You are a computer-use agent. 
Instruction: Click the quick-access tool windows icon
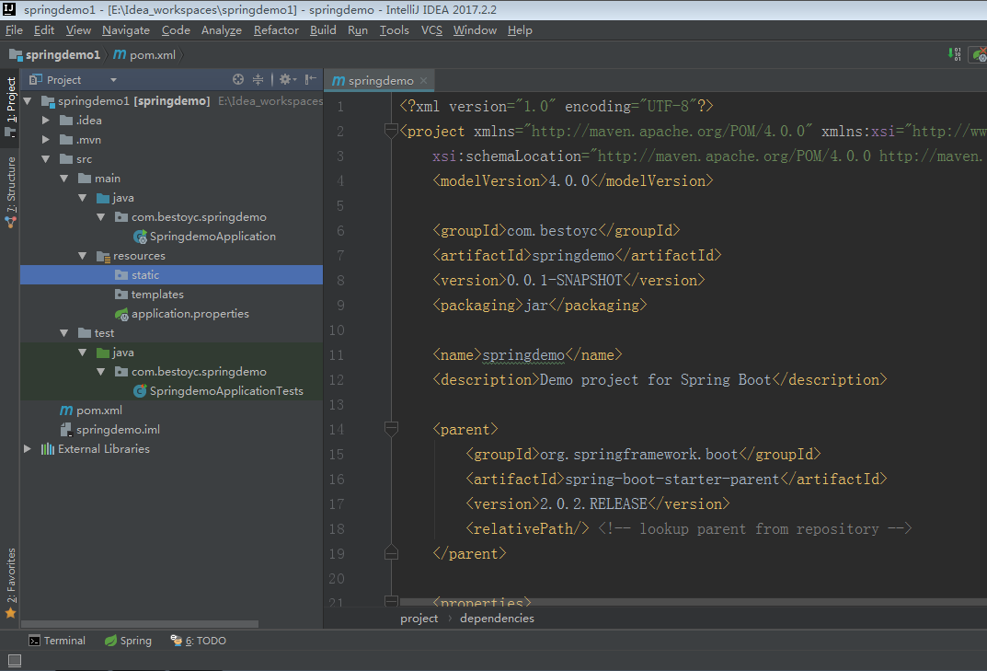pyautogui.click(x=15, y=660)
